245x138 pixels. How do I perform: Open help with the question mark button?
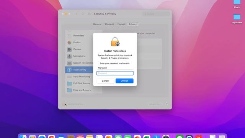167,104
